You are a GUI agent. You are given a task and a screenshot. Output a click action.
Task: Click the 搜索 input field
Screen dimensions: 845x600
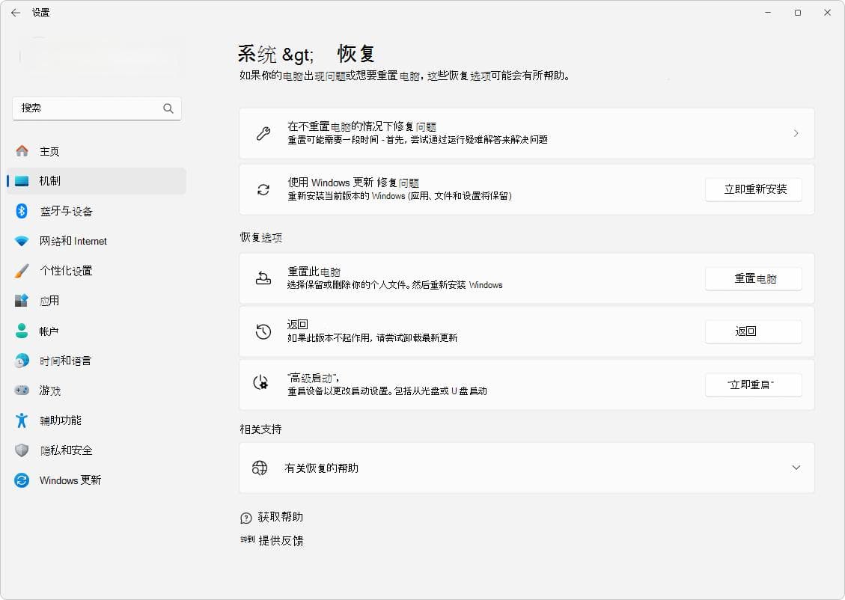tap(97, 108)
